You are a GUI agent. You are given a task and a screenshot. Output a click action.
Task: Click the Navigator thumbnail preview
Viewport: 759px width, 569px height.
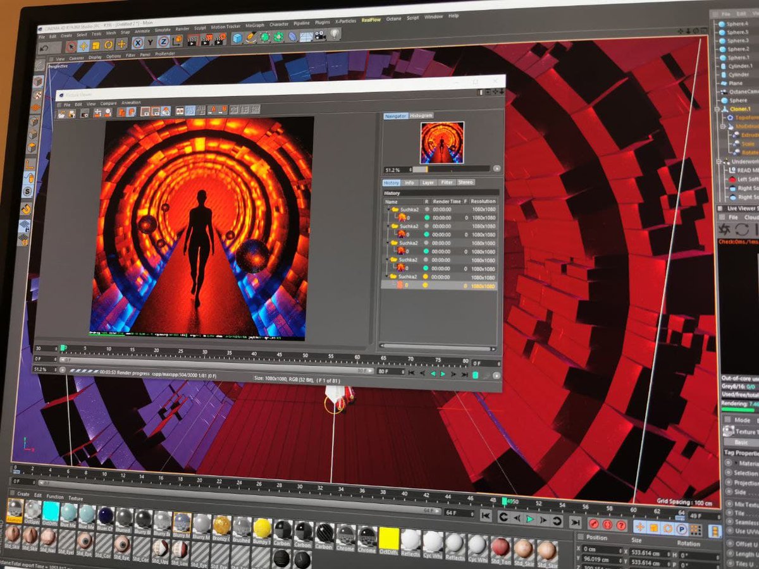(x=442, y=142)
